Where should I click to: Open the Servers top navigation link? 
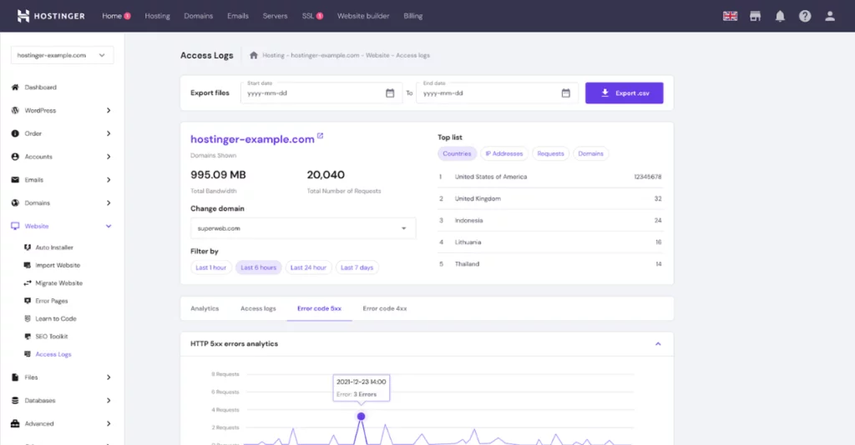pyautogui.click(x=275, y=17)
